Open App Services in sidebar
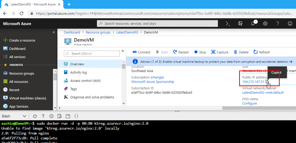The height and width of the screenshot is (143, 296). 16,107
